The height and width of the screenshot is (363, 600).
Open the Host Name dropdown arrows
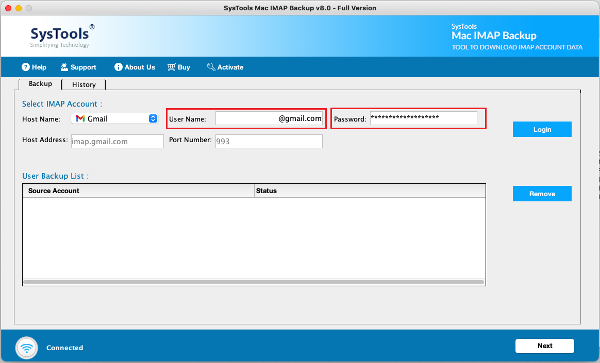click(153, 119)
